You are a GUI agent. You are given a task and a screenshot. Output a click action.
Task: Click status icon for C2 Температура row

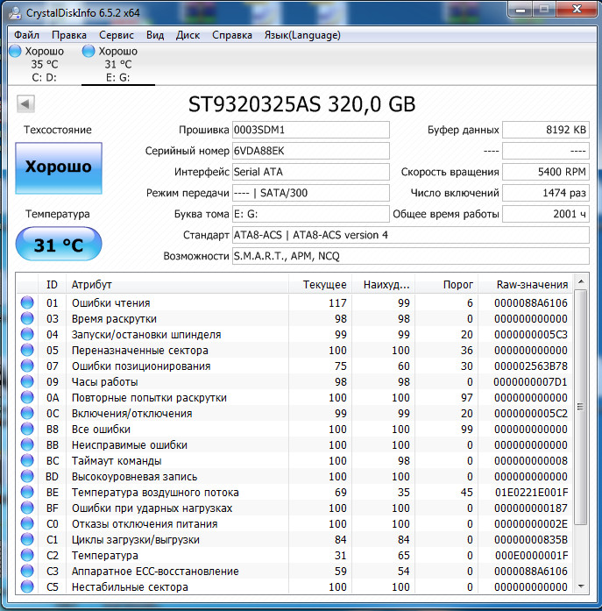click(27, 555)
